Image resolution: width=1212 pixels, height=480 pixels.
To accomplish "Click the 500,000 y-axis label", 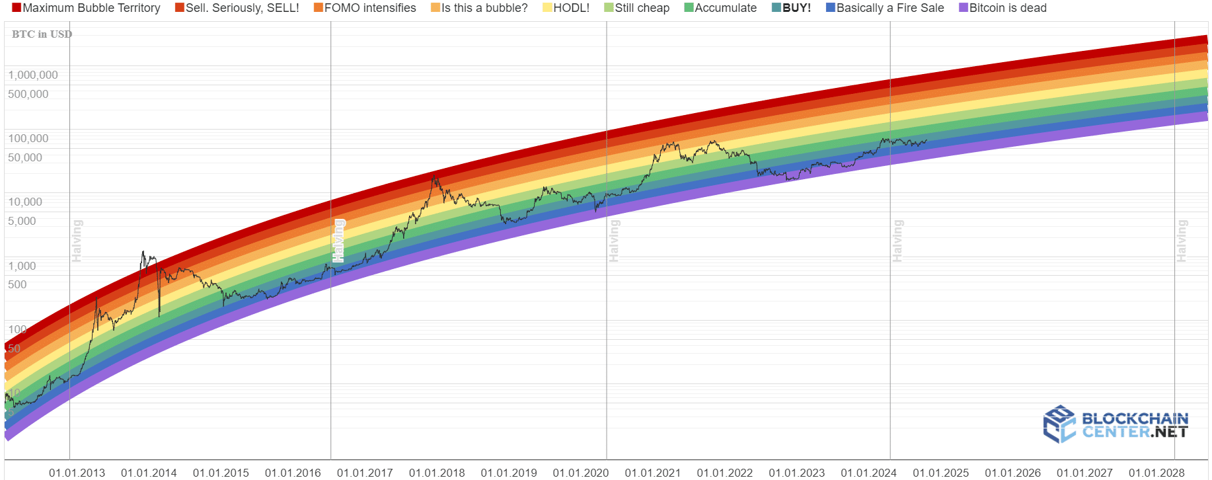I will tap(28, 95).
